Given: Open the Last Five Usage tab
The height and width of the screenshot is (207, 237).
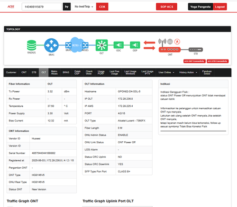Looking at the screenshot, I should pyautogui.click(x=114, y=72).
